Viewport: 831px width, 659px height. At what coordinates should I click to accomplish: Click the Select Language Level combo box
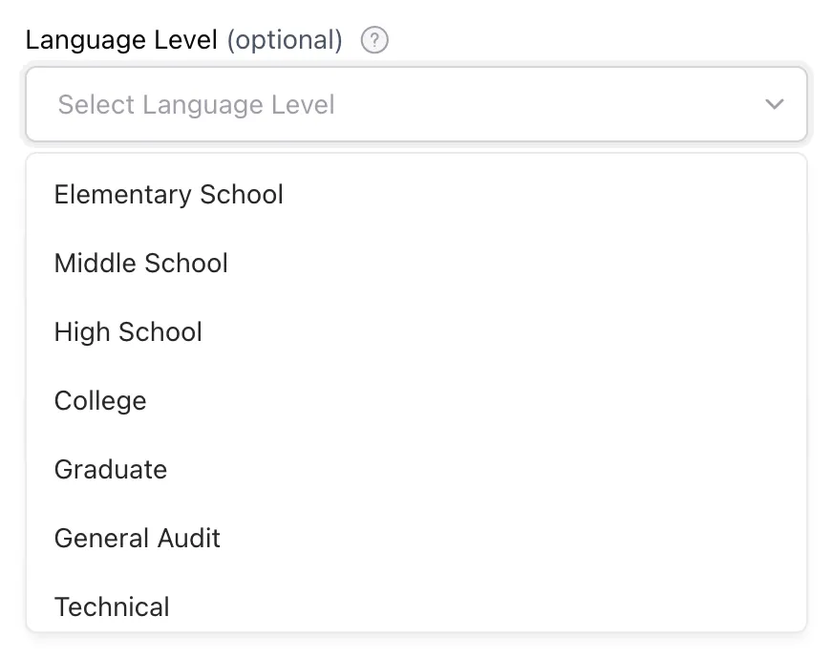coord(415,104)
